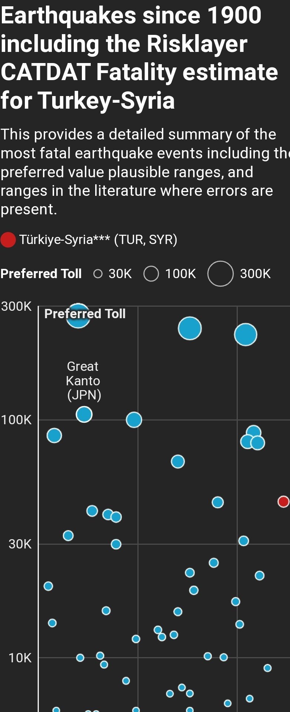Click the Preferred Toll chart axis title

[85, 314]
